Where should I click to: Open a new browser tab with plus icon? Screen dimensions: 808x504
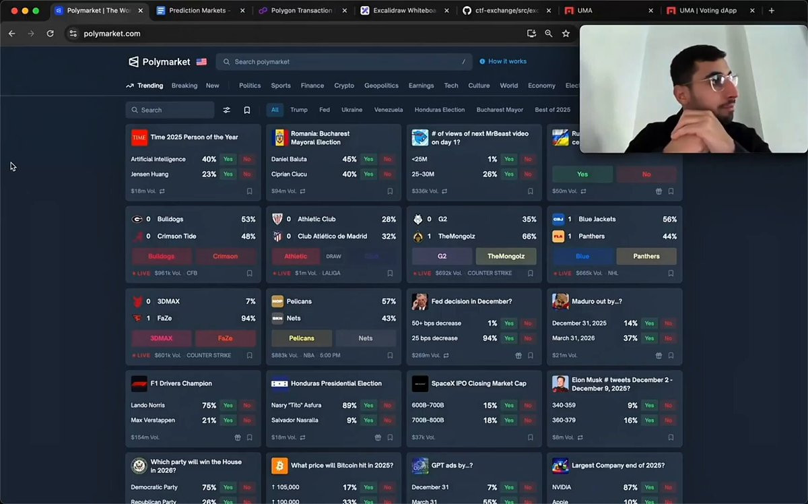click(772, 11)
